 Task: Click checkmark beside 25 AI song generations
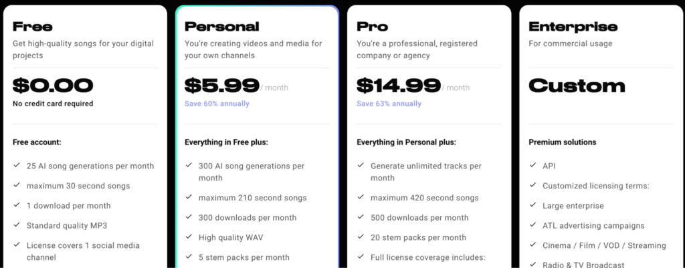click(17, 166)
